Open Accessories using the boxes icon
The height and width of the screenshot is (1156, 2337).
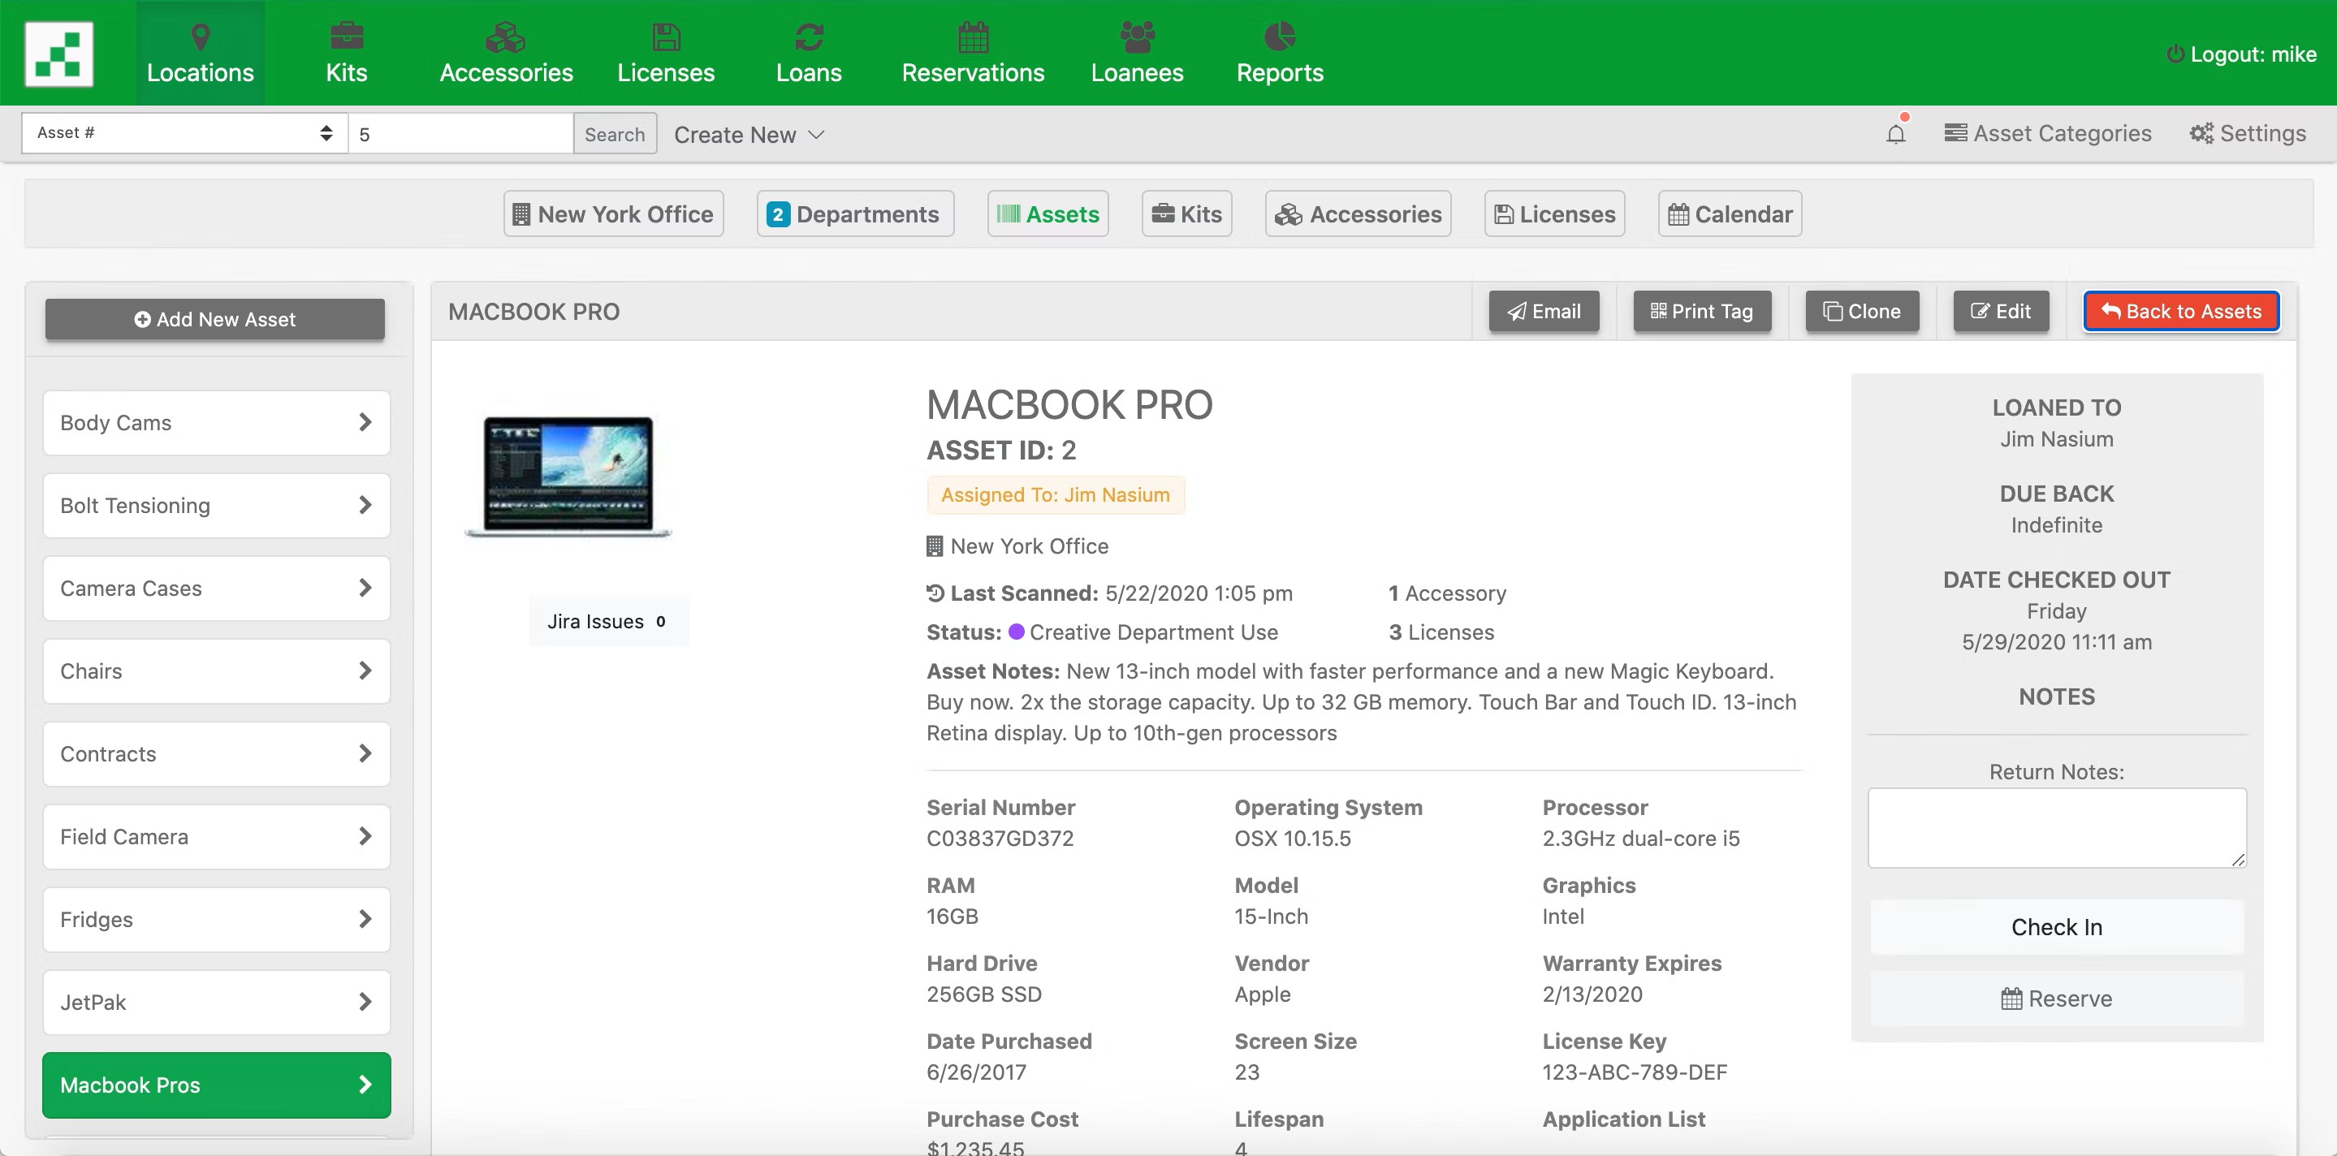point(505,40)
